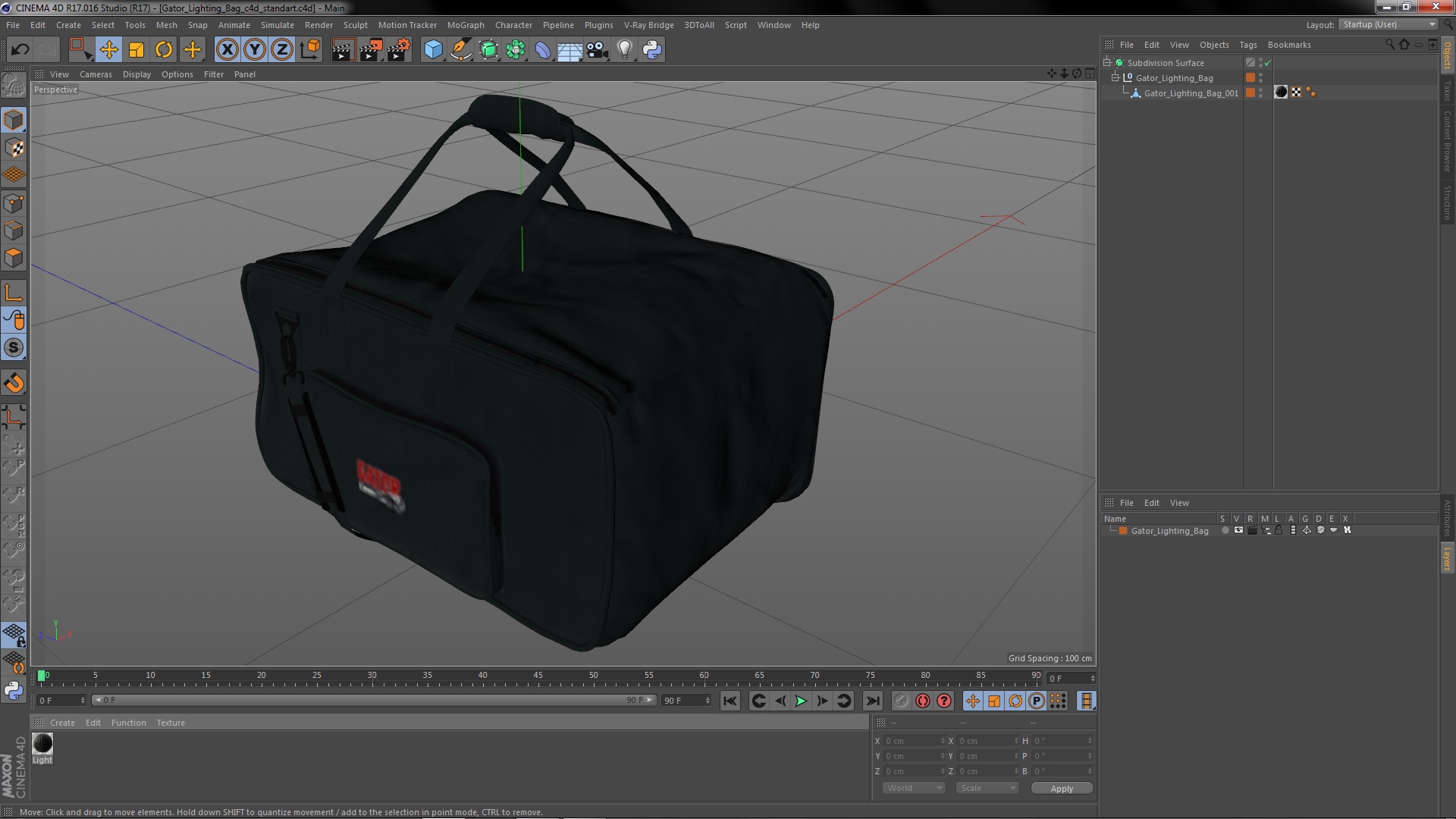Go to start of animation
The width and height of the screenshot is (1456, 819).
point(730,701)
